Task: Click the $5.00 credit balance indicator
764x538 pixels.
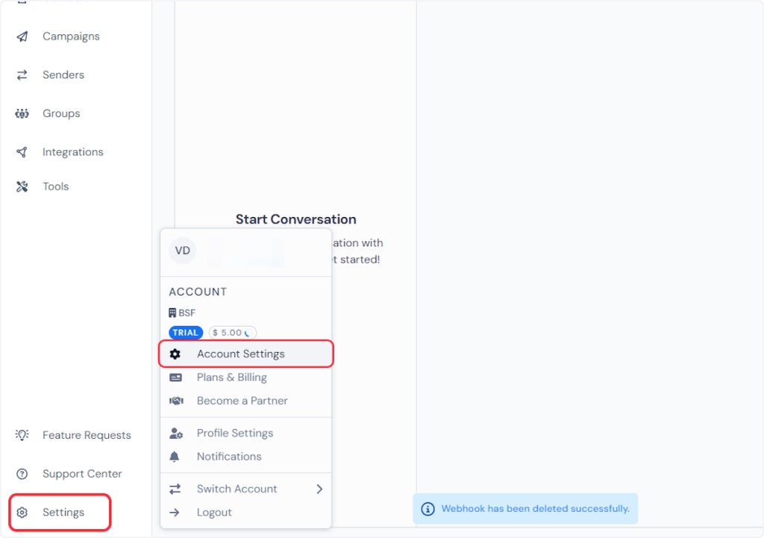Action: click(232, 333)
